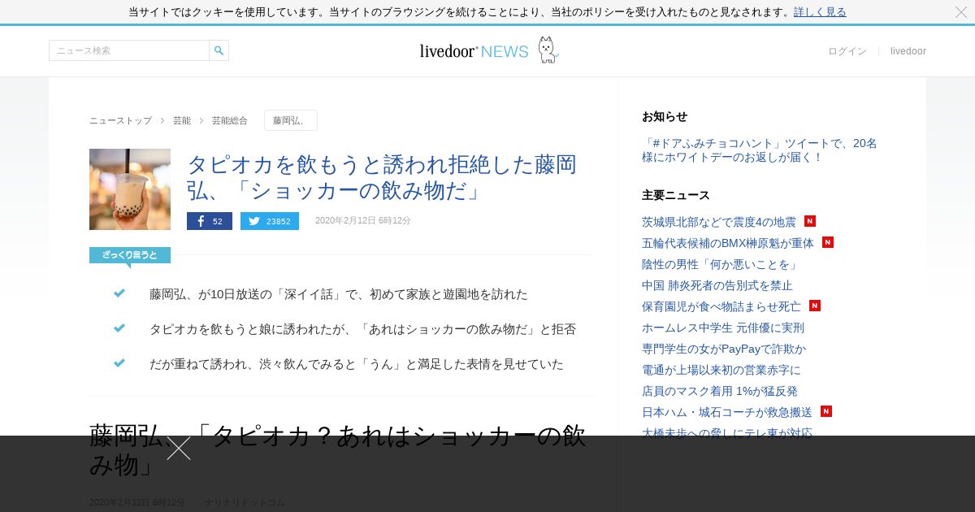Click the search magnifier icon

(219, 50)
